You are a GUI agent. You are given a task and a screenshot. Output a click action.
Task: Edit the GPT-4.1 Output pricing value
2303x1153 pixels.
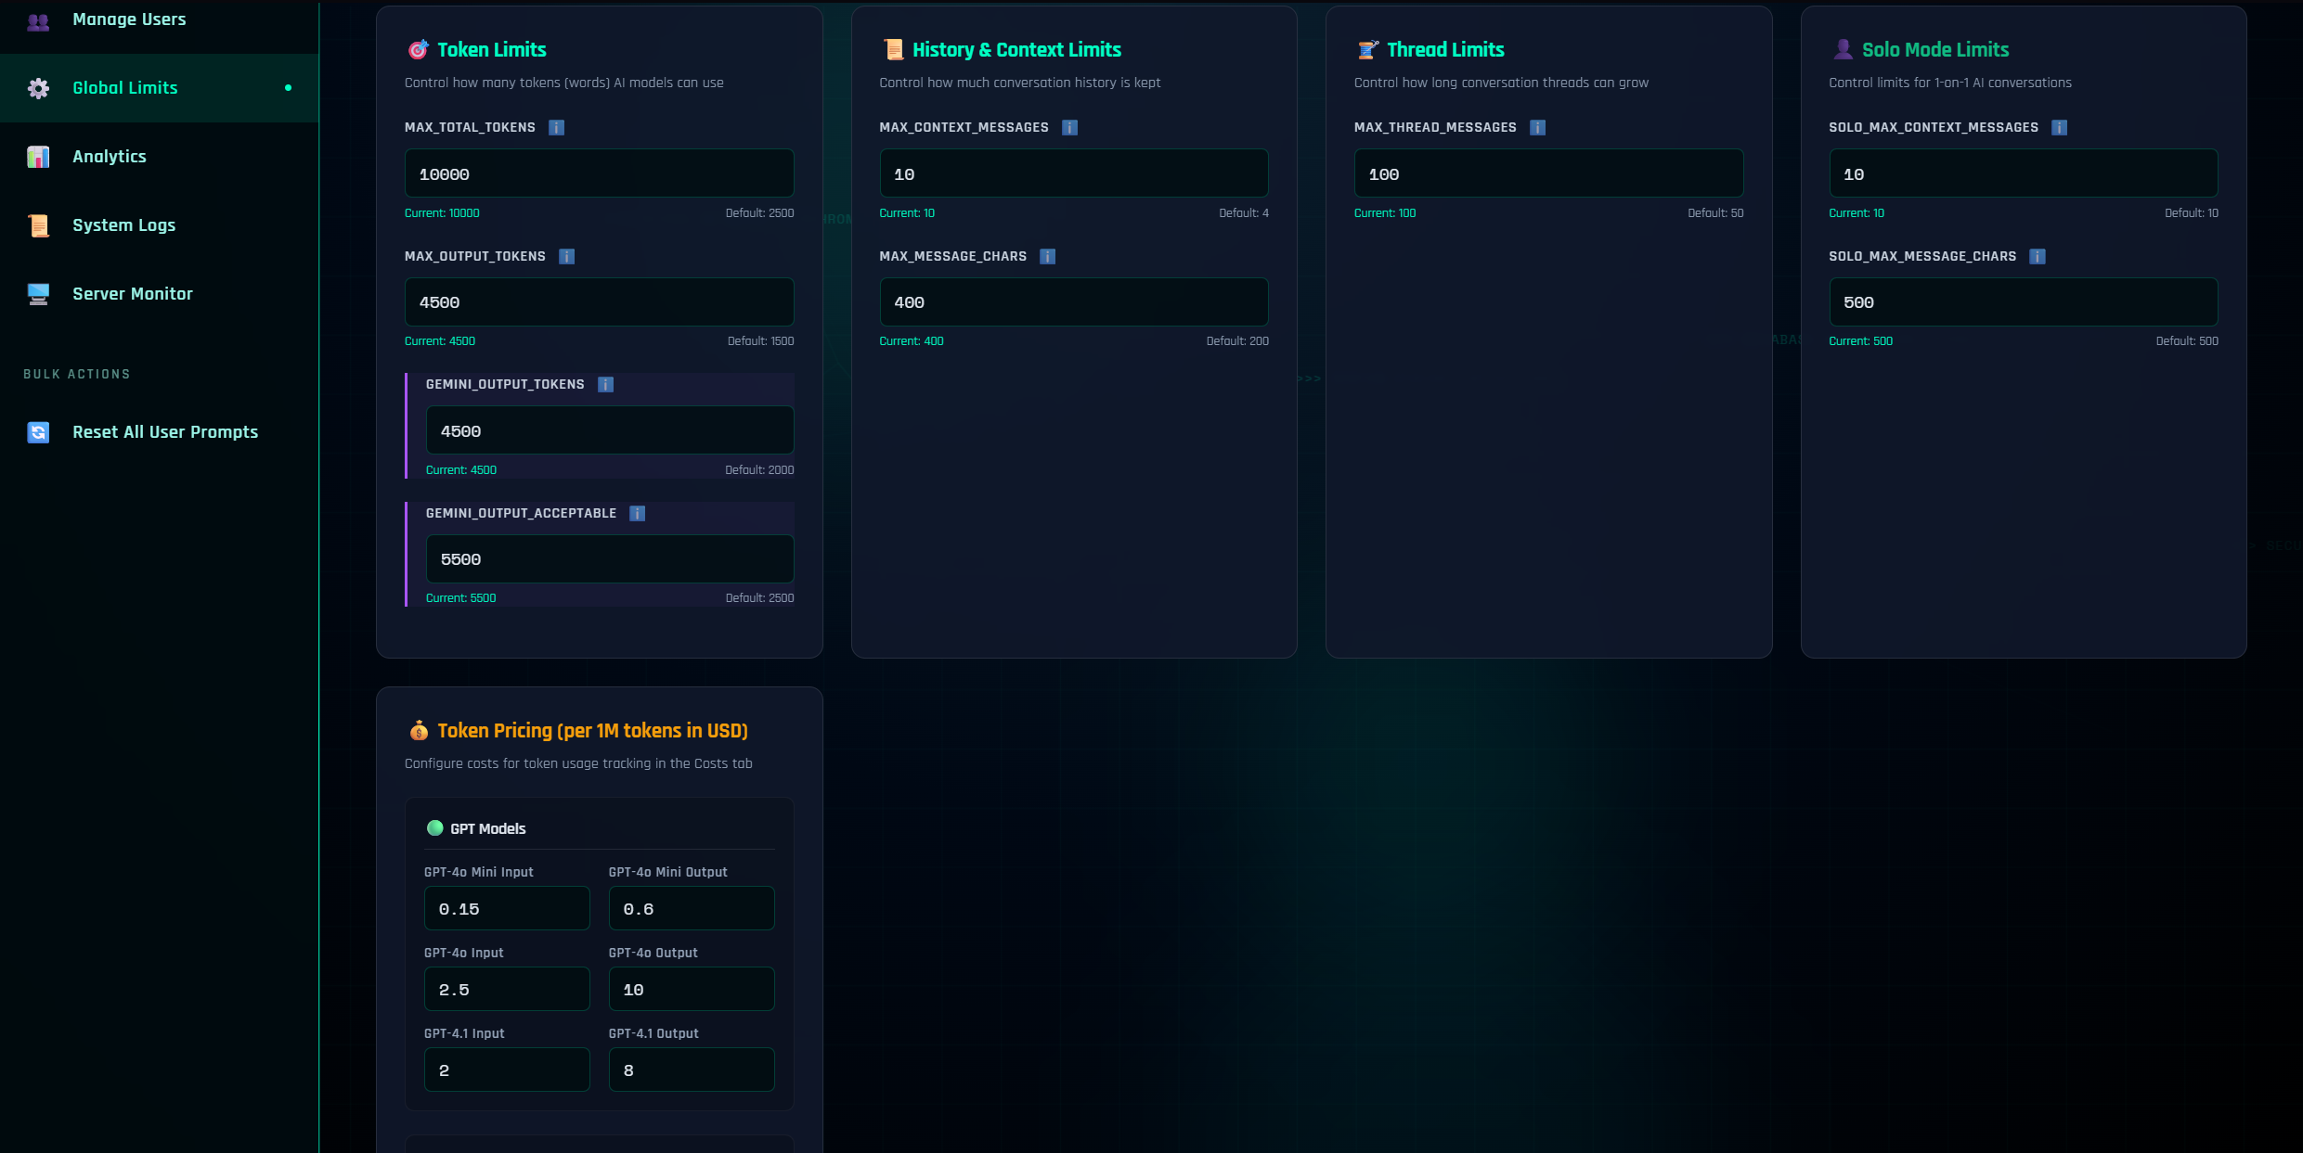692,1070
